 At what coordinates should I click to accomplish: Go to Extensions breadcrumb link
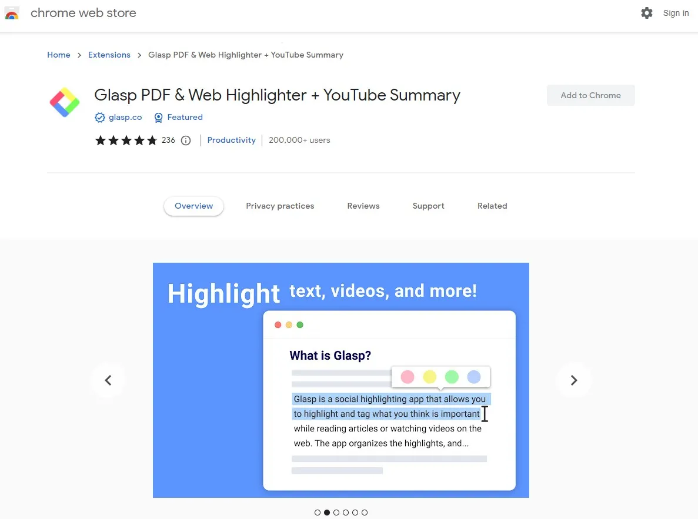coord(109,55)
